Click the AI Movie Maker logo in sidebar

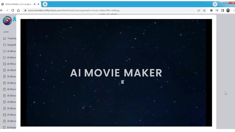[x=7, y=20]
